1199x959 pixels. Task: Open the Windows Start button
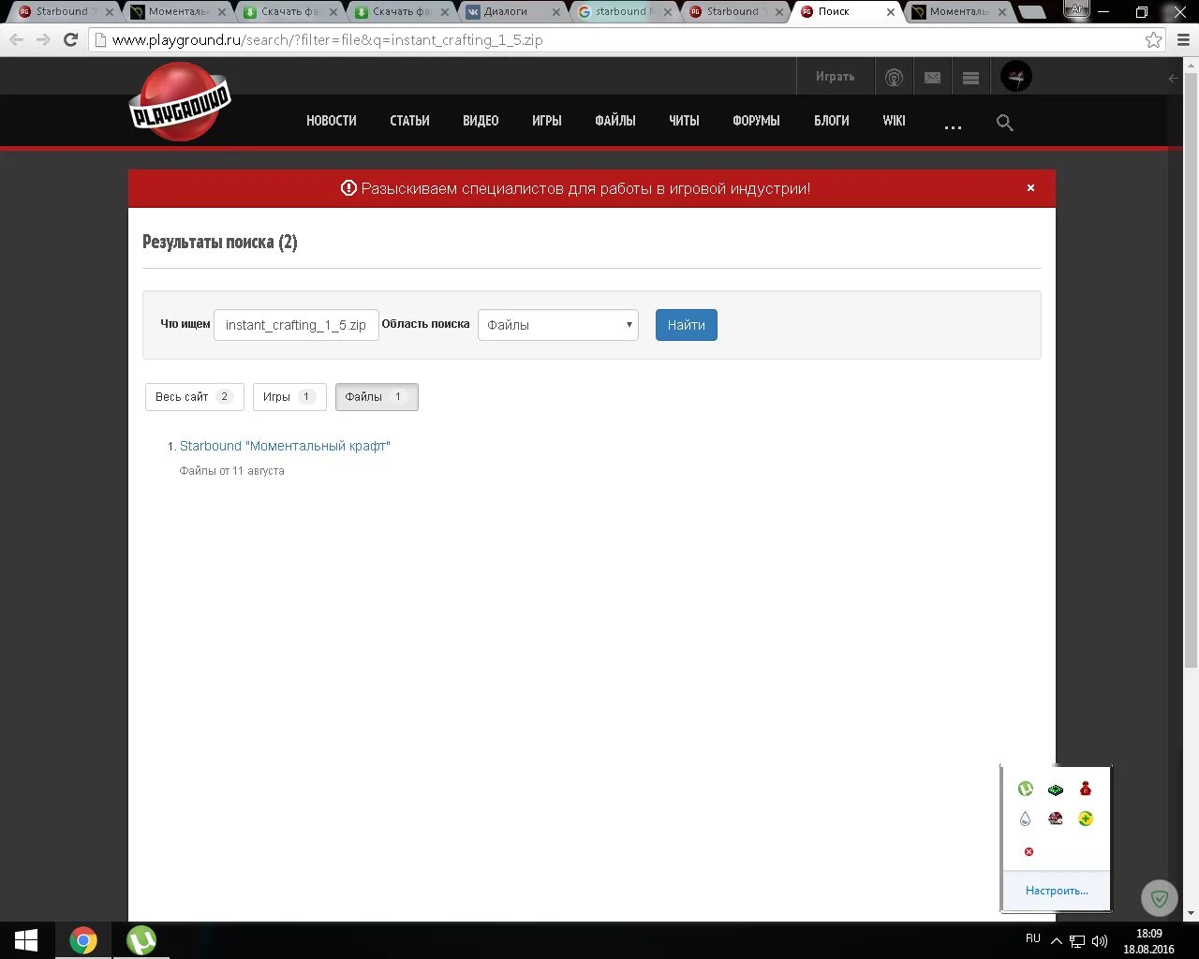26,940
